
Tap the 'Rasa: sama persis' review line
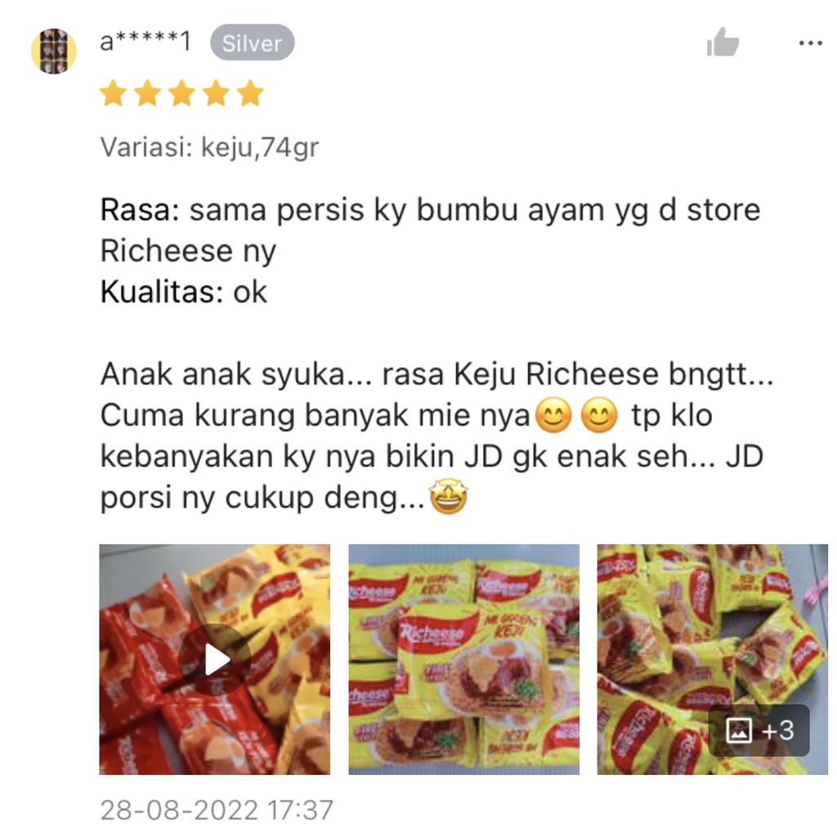[x=430, y=230]
